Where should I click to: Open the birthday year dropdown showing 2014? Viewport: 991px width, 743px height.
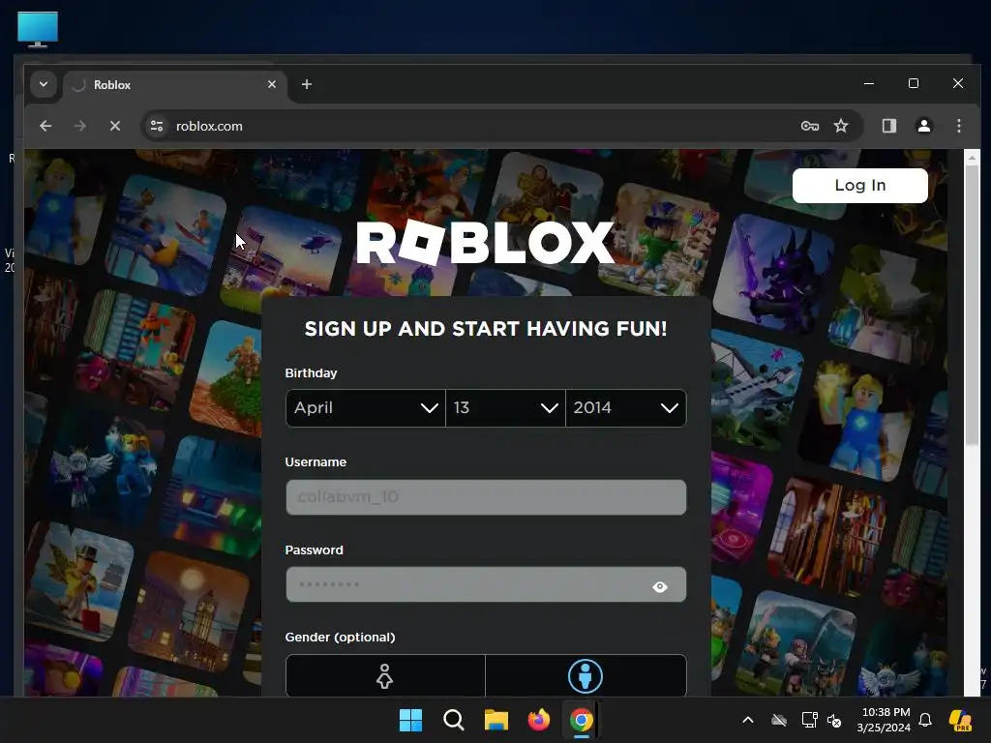tap(626, 408)
